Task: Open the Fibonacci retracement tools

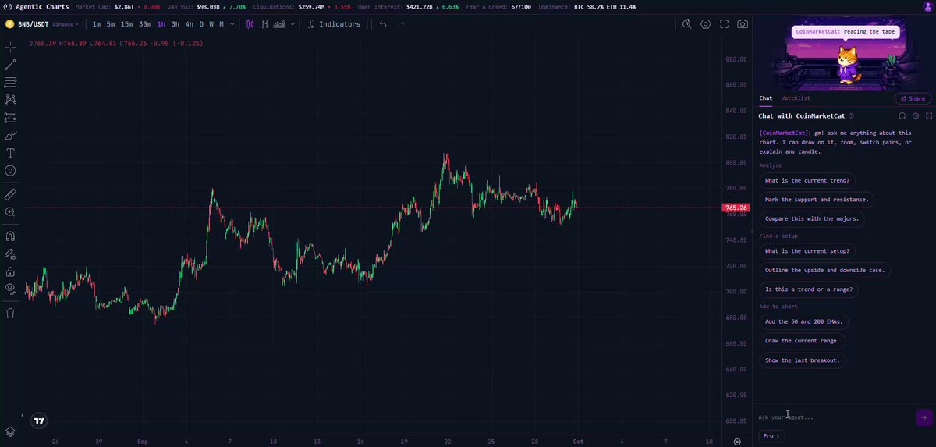Action: [10, 82]
